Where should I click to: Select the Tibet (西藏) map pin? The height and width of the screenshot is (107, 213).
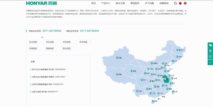pyautogui.click(x=117, y=74)
